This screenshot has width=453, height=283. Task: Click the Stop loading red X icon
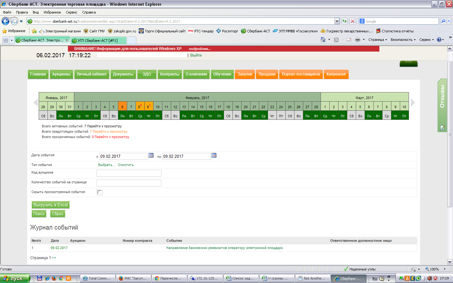click(x=353, y=21)
